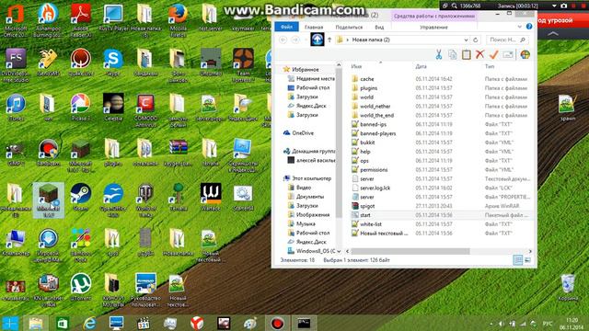Select the Microsoft Office desktop shortcut
This screenshot has height=331, width=589.
[16, 20]
